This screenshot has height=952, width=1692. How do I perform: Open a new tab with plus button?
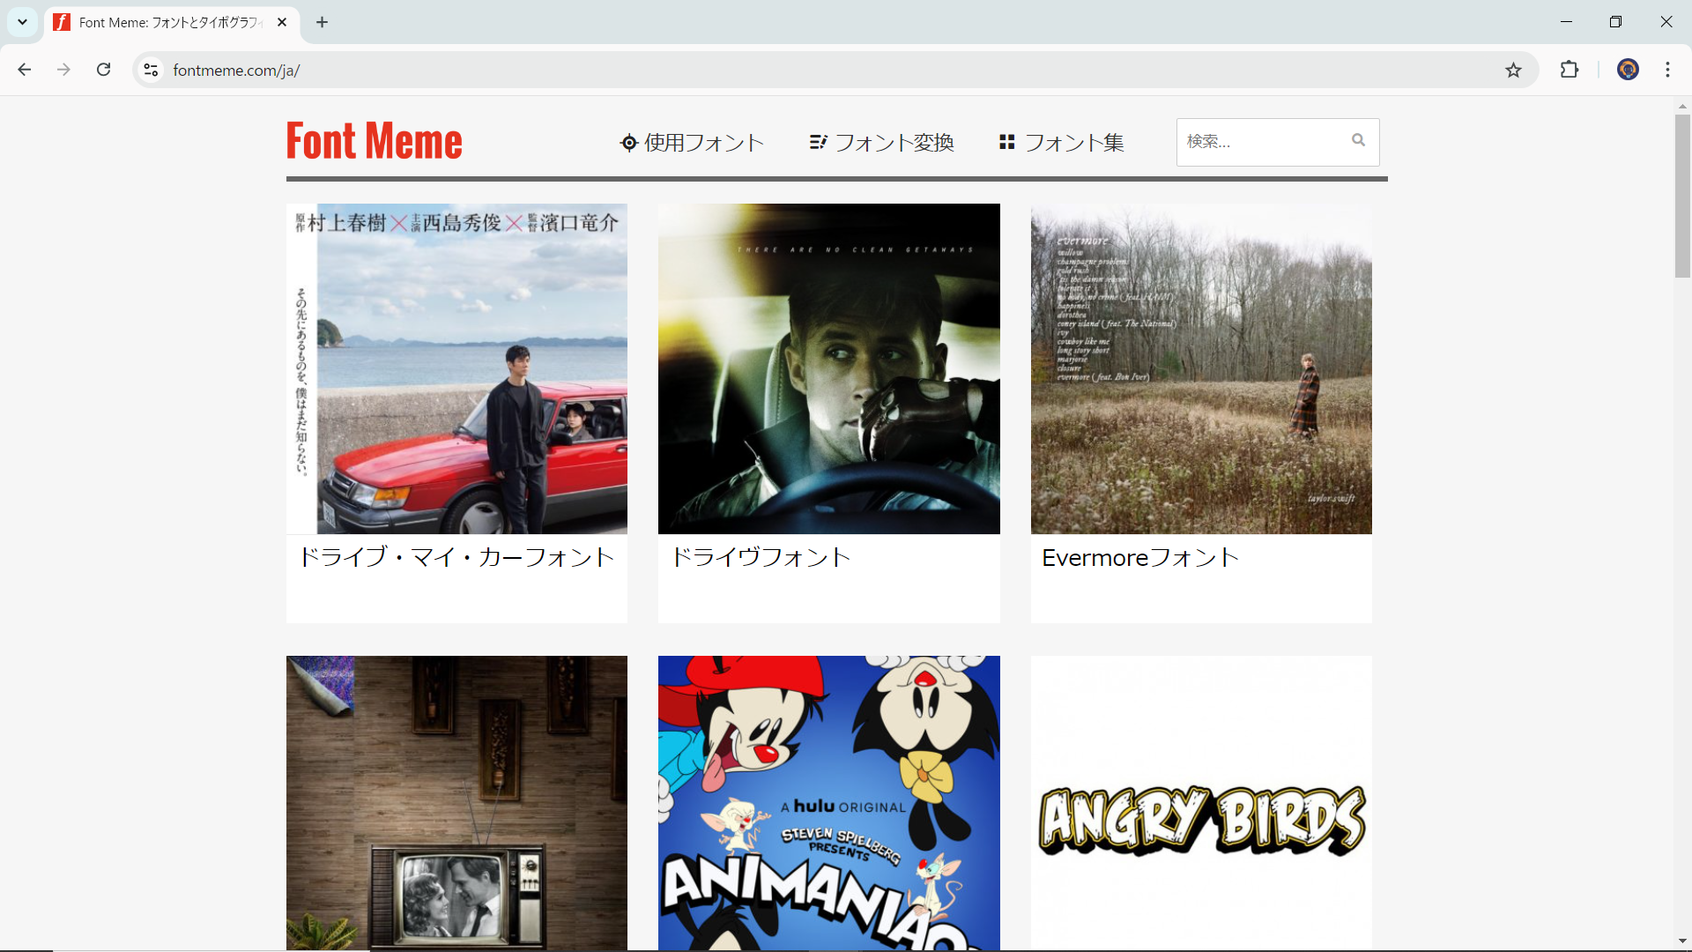pos(322,22)
